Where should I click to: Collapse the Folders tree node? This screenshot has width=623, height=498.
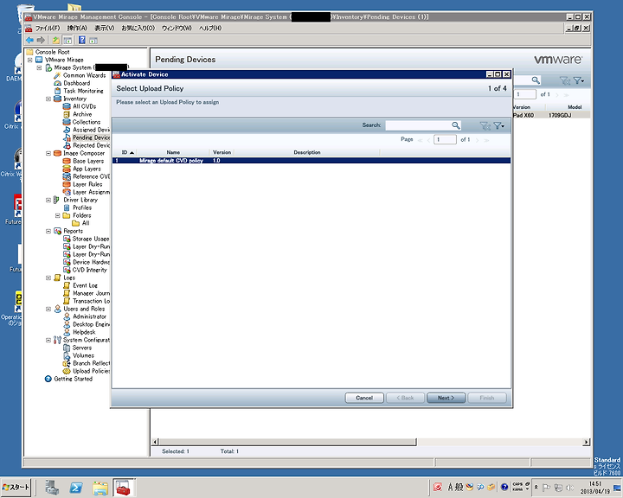58,215
